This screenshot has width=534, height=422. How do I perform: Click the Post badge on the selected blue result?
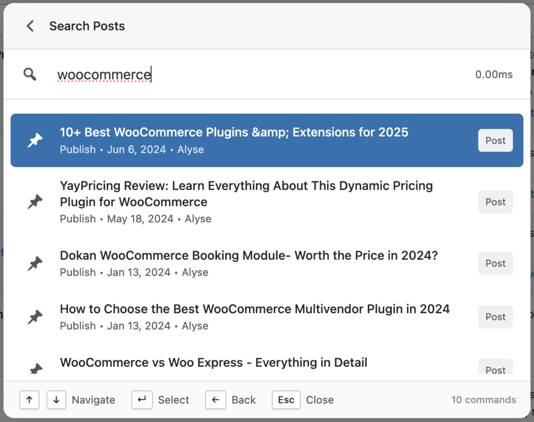(x=495, y=140)
